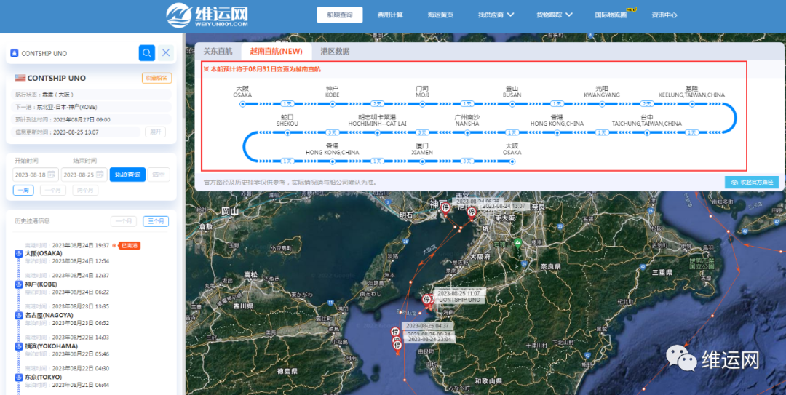Switch to 关东直航 route tab
This screenshot has height=395, width=786.
click(218, 51)
